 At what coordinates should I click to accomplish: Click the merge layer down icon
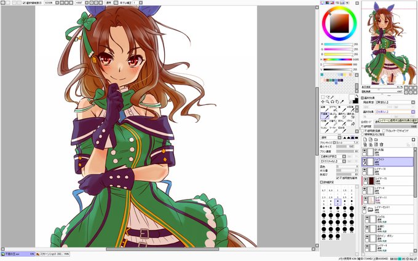pos(371,144)
